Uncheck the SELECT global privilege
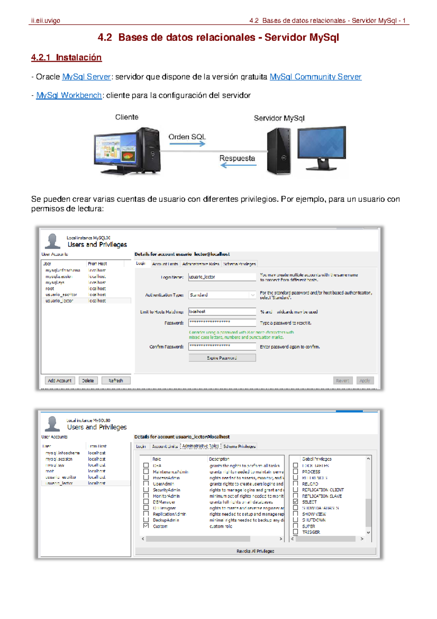This screenshot has height=619, width=437. (296, 502)
